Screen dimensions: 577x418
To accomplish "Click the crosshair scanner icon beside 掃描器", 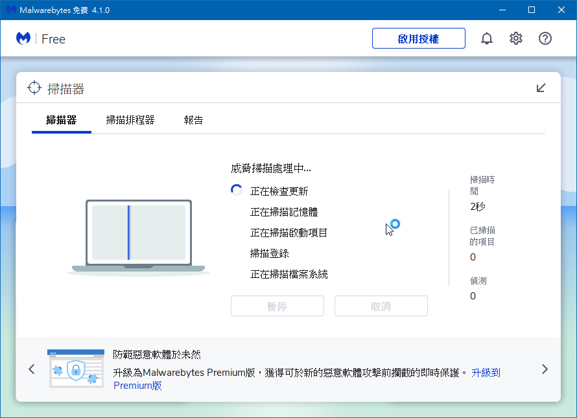I will [x=33, y=87].
